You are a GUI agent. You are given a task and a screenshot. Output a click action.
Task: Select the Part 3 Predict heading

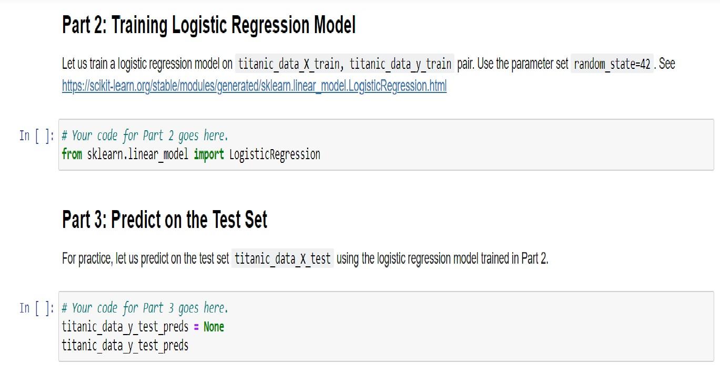pos(165,220)
